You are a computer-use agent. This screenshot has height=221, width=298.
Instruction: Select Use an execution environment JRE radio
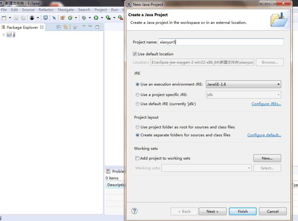coord(137,84)
